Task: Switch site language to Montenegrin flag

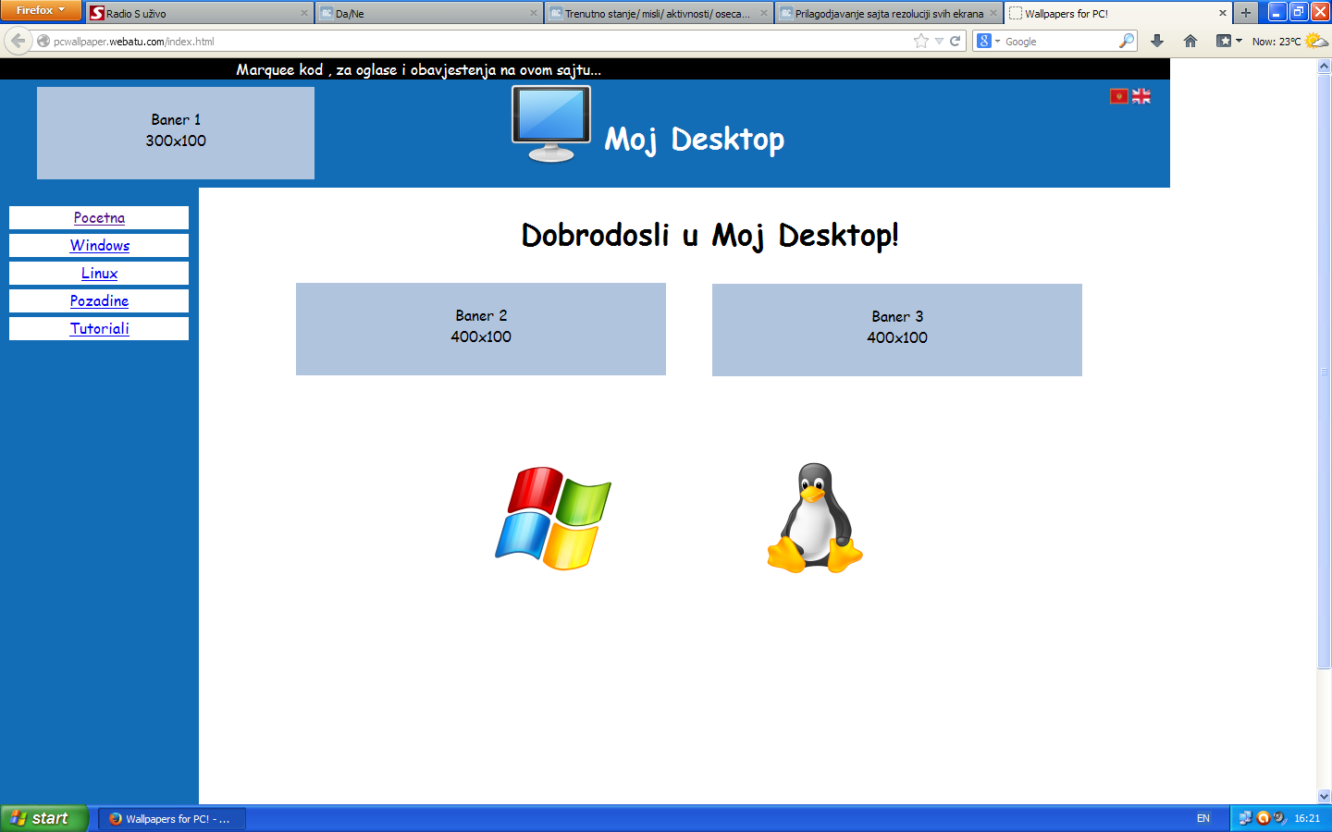Action: point(1118,96)
